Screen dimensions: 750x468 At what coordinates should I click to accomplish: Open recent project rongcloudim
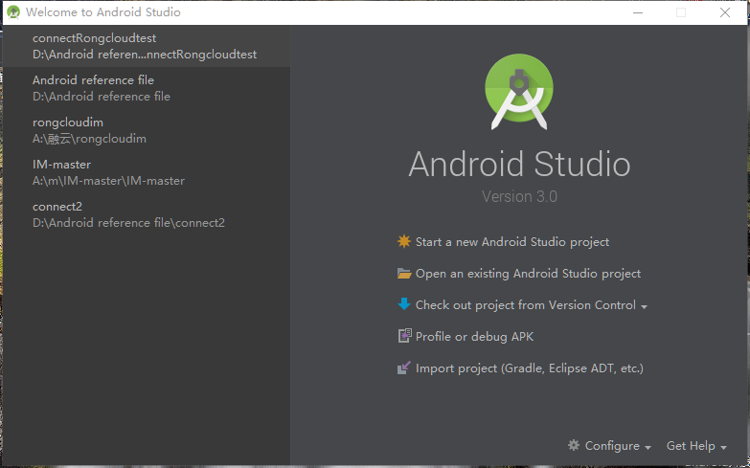(147, 130)
